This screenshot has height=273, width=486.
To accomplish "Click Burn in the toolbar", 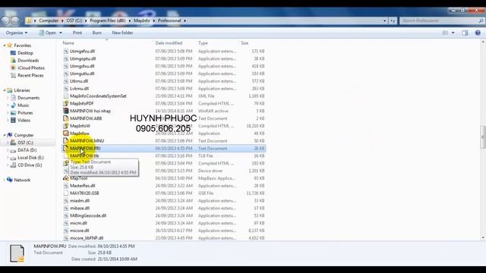I will (x=96, y=33).
